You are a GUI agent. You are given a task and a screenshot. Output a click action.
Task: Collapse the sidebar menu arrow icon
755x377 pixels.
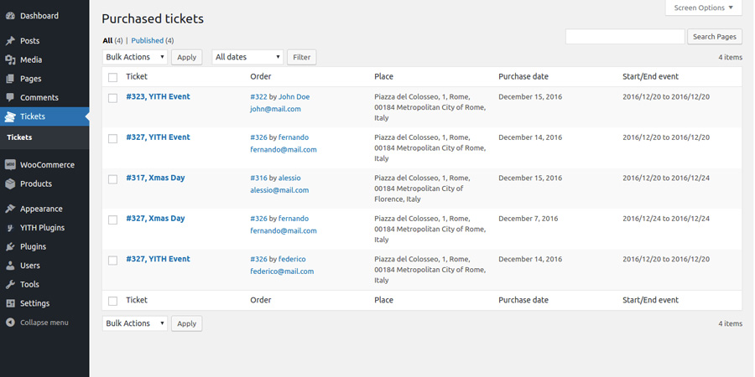tap(10, 323)
